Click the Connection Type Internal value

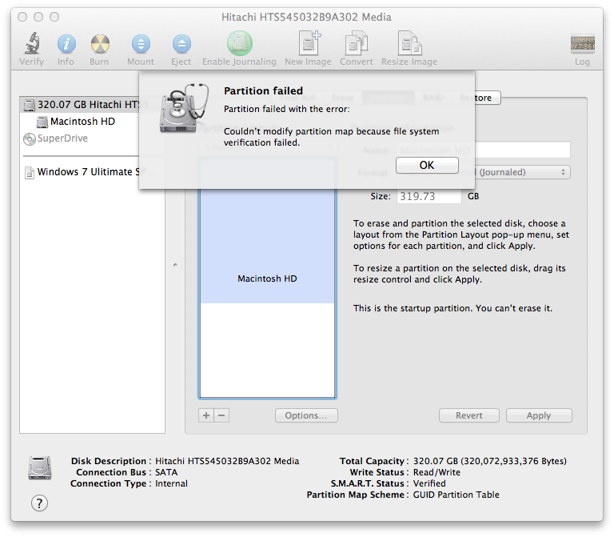click(171, 483)
